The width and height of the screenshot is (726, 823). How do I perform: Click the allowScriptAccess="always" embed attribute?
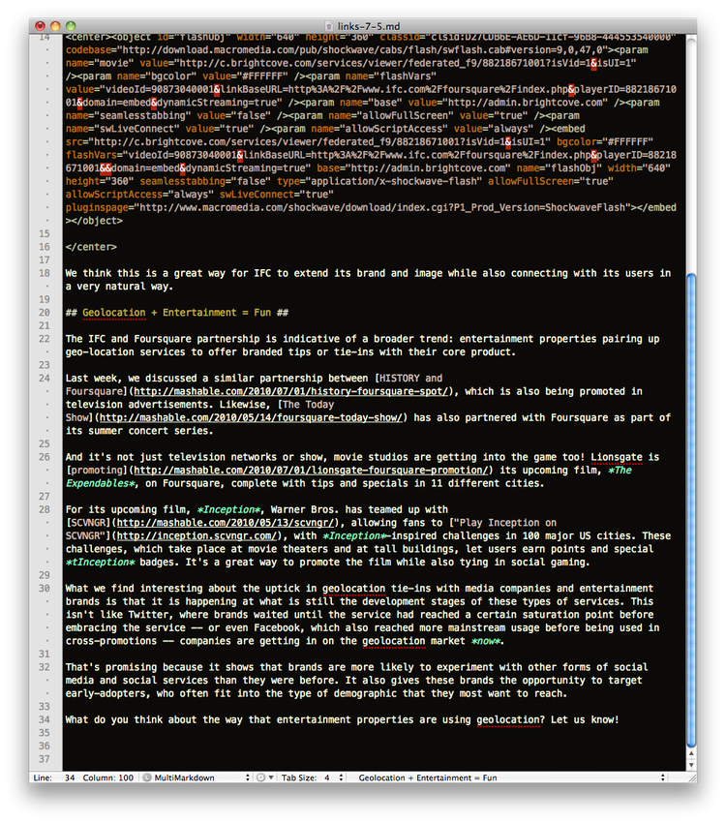coord(139,195)
